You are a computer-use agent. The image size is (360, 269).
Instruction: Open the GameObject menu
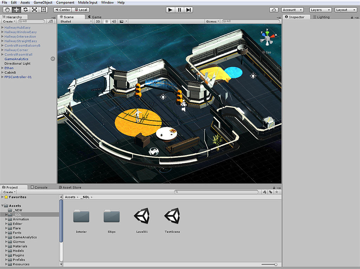(x=43, y=2)
